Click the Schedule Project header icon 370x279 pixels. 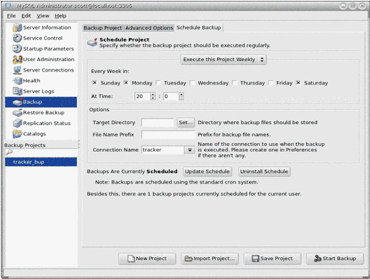(92, 42)
